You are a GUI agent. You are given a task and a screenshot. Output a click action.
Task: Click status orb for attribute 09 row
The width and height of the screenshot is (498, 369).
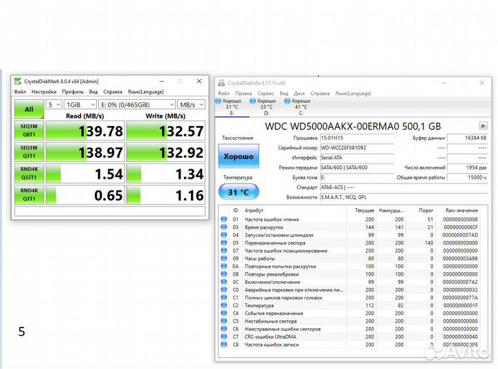click(224, 258)
